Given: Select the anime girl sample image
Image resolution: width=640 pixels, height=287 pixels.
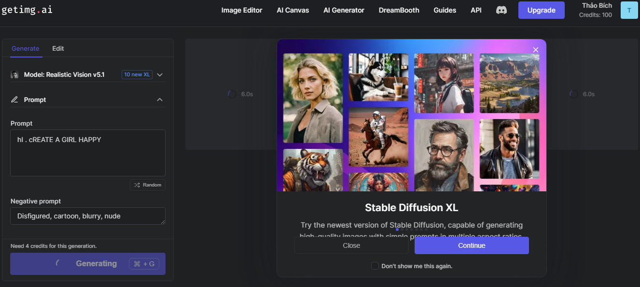Looking at the screenshot, I should [444, 84].
